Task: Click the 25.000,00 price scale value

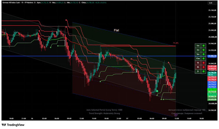Action: coord(212,37)
